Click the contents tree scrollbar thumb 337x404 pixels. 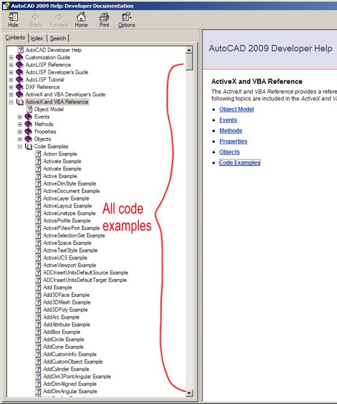point(189,62)
